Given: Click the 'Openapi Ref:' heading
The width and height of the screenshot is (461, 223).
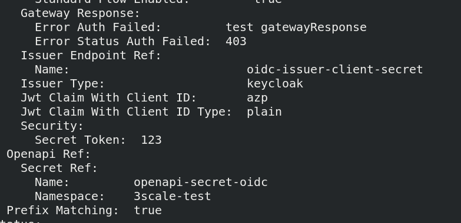Looking at the screenshot, I should (x=48, y=154).
